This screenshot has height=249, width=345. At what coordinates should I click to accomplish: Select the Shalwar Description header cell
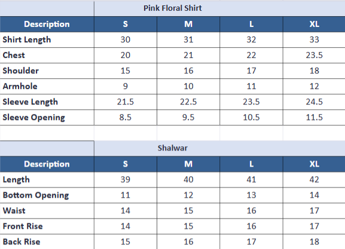(47, 164)
